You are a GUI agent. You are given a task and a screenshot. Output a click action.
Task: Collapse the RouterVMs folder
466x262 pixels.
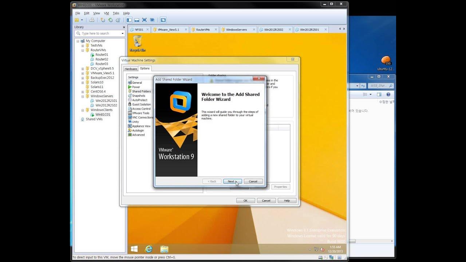(x=83, y=50)
